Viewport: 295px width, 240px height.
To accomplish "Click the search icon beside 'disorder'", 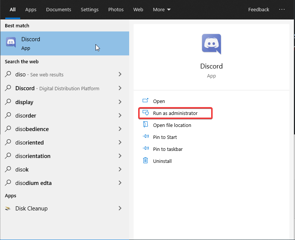I will pyautogui.click(x=8, y=115).
